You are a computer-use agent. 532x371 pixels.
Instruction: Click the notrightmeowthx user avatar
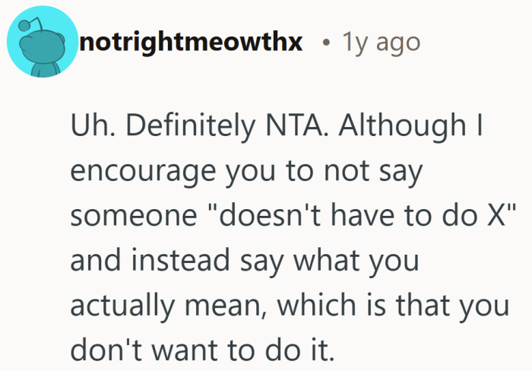click(x=43, y=44)
